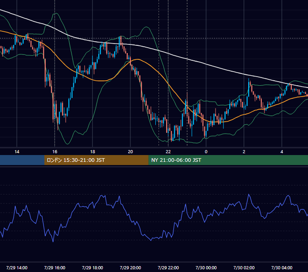Select the NY 21:00-06:00 JST session bar
Viewport: 308px width, 272px height.
(x=228, y=160)
